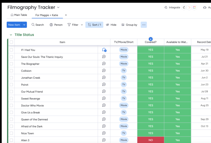Add update to The Biographer row
211x143 pixels.
[x=104, y=64]
